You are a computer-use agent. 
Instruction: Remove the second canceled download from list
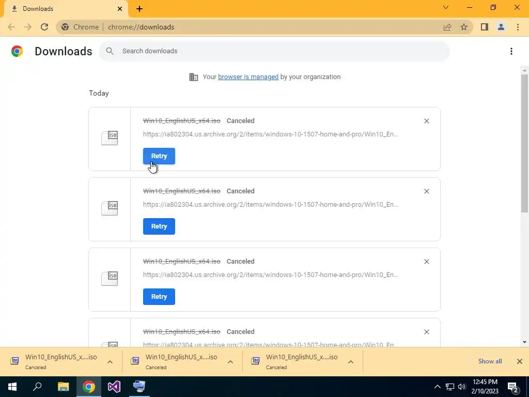tap(426, 191)
